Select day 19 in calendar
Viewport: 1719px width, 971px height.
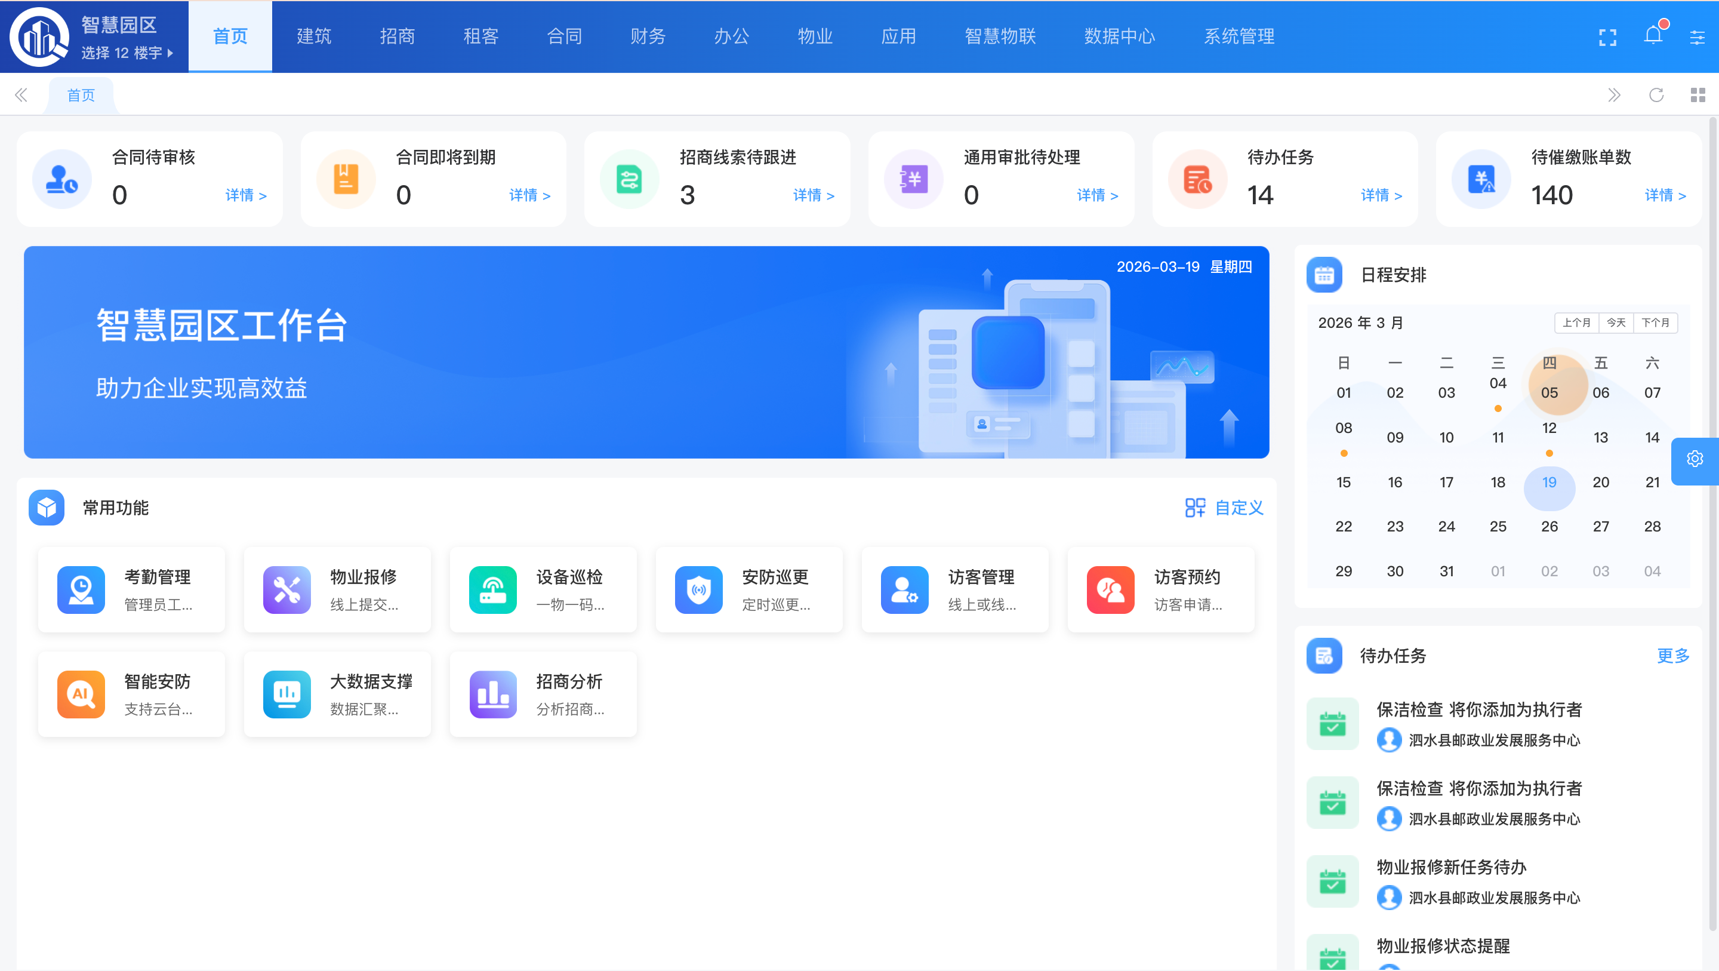pyautogui.click(x=1549, y=482)
